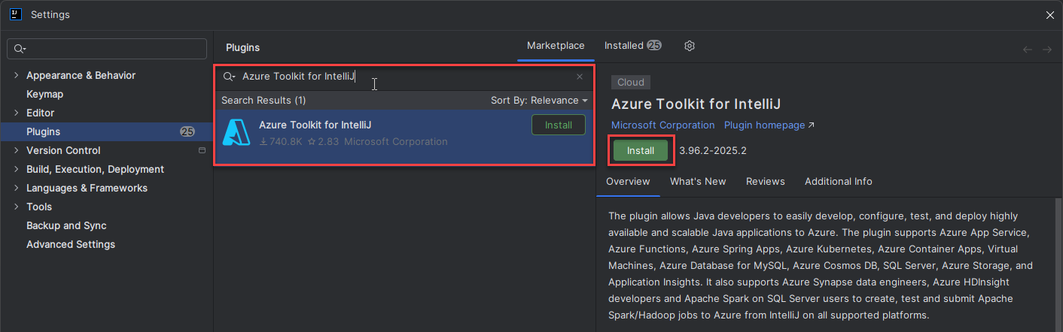Click the IntelliJ logo in title bar
This screenshot has width=1063, height=332.
tap(15, 14)
